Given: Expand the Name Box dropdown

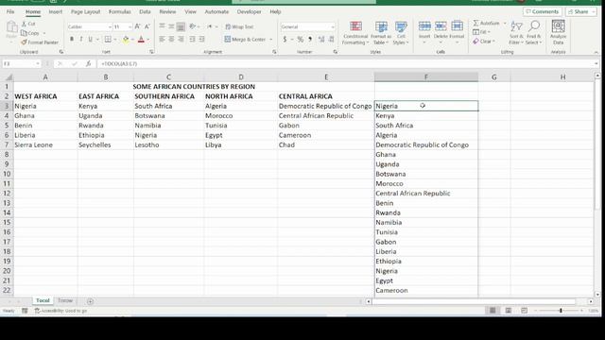Looking at the screenshot, I should (38, 63).
